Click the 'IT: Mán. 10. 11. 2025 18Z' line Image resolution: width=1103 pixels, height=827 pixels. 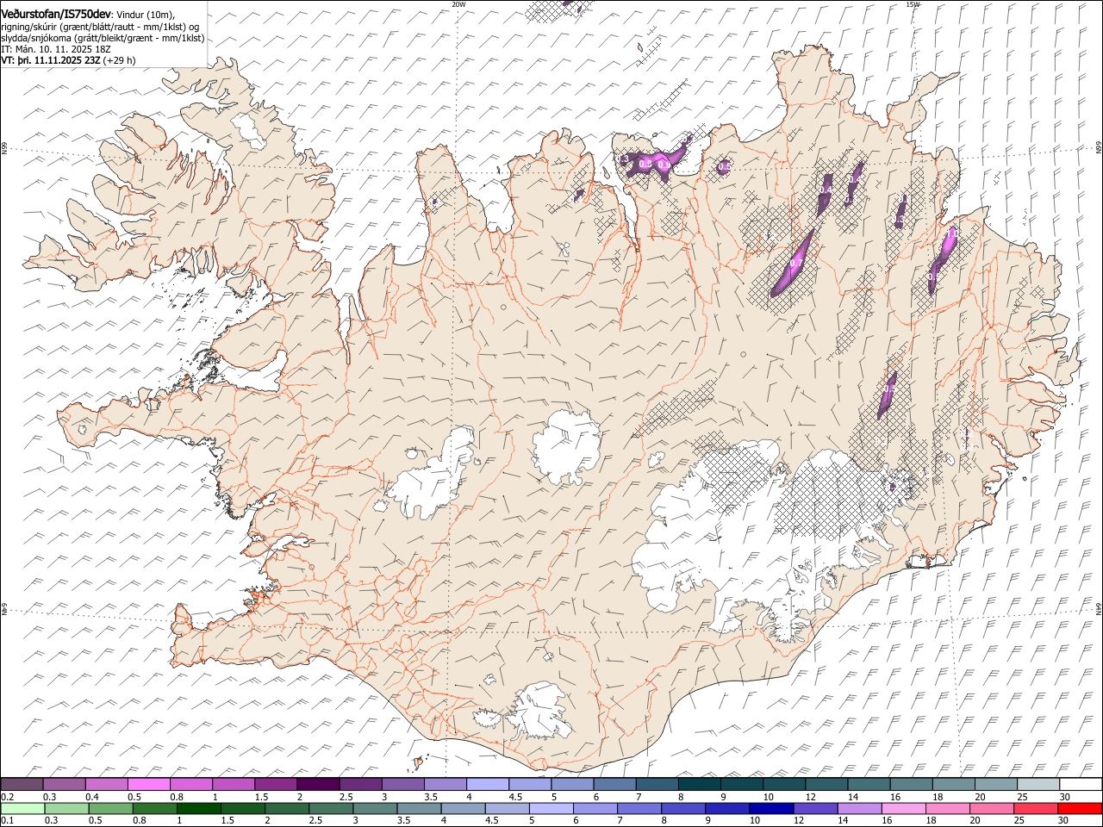[x=56, y=49]
